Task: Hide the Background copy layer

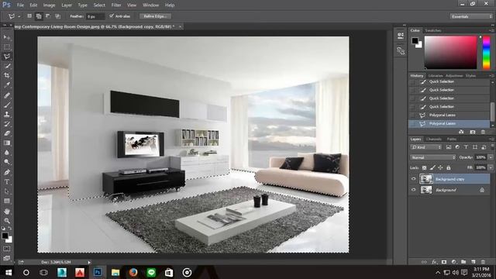Action: coord(413,179)
